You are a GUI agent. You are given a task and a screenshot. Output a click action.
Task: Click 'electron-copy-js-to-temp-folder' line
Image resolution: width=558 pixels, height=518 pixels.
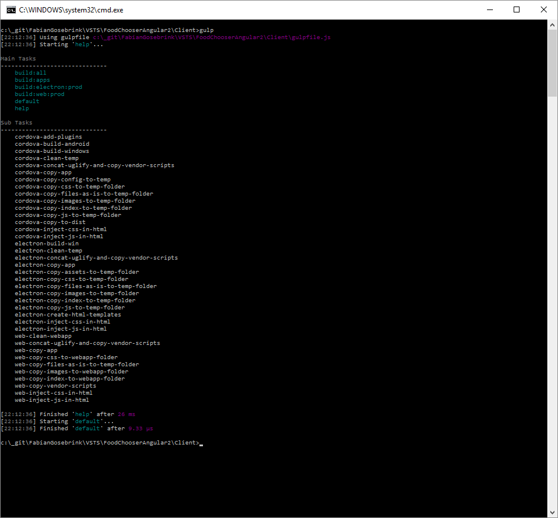coord(70,308)
